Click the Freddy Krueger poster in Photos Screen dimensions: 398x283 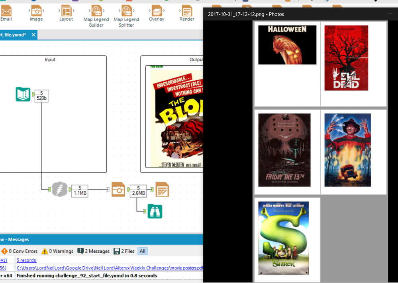coord(347,150)
